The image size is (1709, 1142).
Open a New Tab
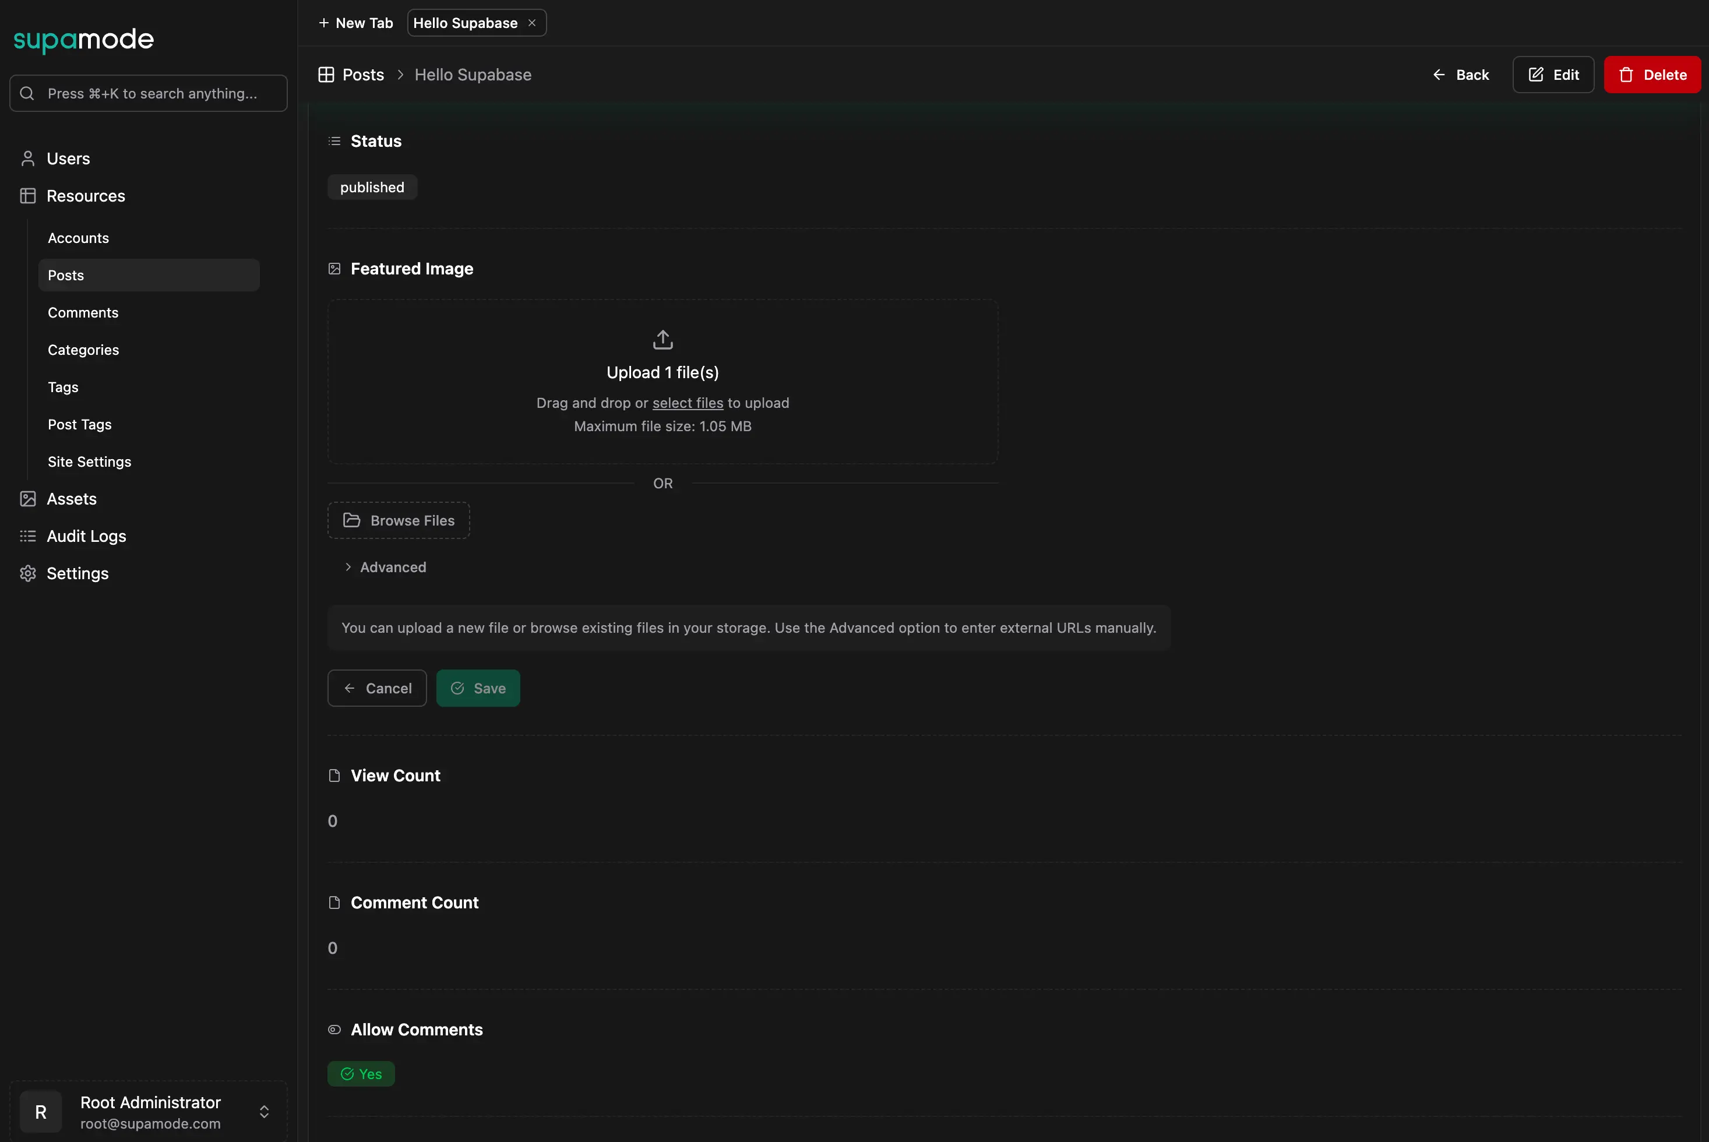point(355,23)
